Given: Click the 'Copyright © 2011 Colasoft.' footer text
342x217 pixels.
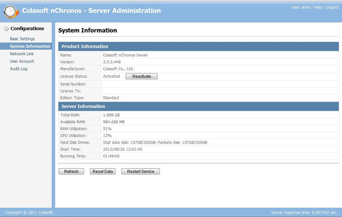Looking at the screenshot, I should coord(29,212).
